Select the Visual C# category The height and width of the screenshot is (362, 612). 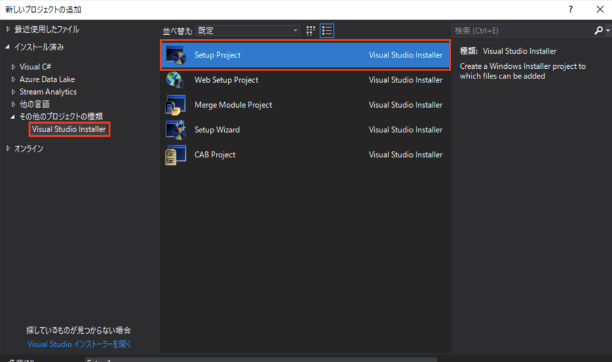(35, 67)
